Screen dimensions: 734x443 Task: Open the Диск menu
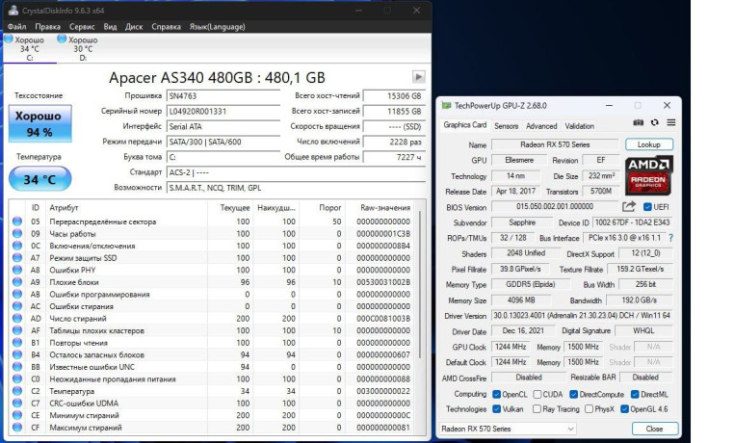point(134,27)
